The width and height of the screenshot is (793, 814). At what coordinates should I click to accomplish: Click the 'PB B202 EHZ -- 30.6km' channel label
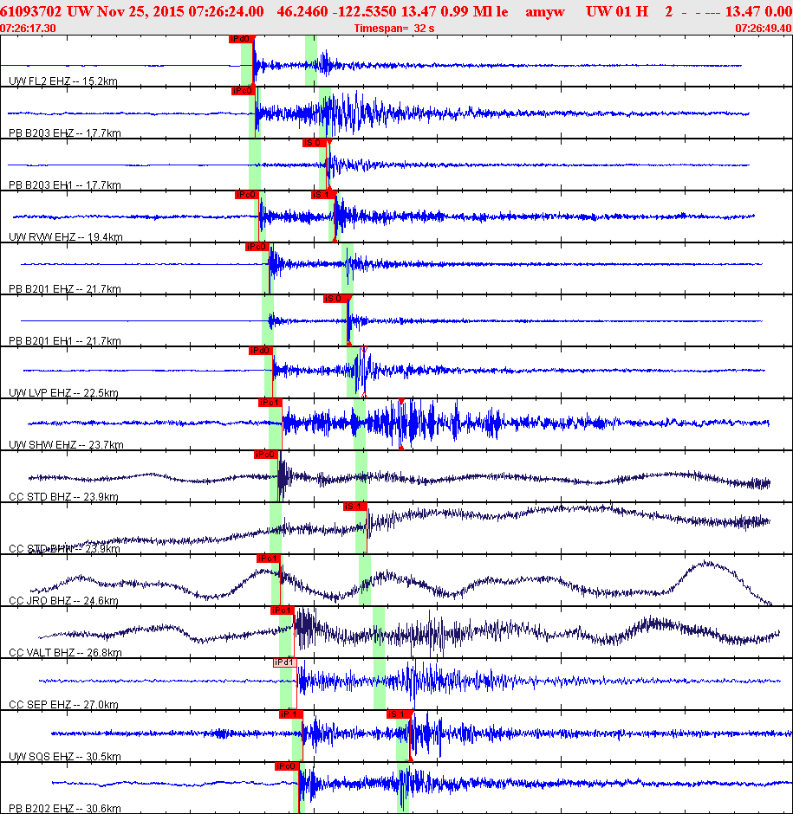pos(65,808)
